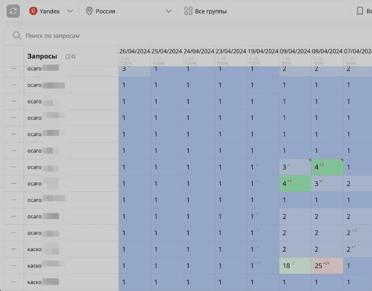Toggle the dash marker of bottom каско row

tap(14, 282)
